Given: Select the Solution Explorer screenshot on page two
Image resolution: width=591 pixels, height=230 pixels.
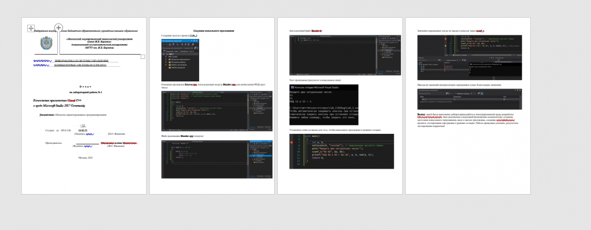Looking at the screenshot, I should click(180, 60).
